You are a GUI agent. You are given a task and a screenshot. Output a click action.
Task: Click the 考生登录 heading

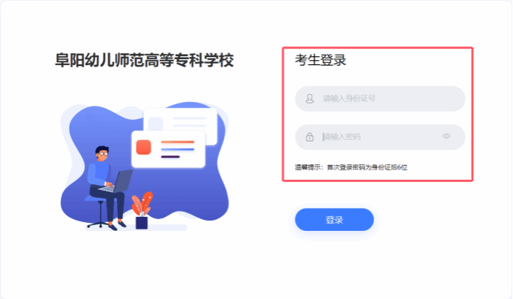[x=320, y=60]
